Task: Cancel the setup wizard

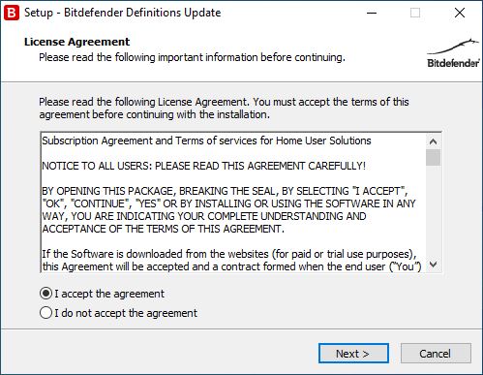Action: pos(436,354)
